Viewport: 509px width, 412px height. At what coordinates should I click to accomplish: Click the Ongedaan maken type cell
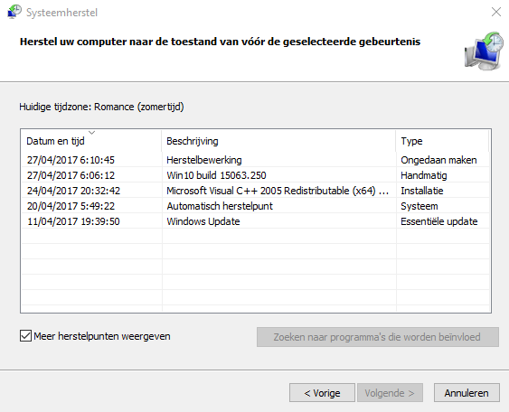(x=438, y=160)
